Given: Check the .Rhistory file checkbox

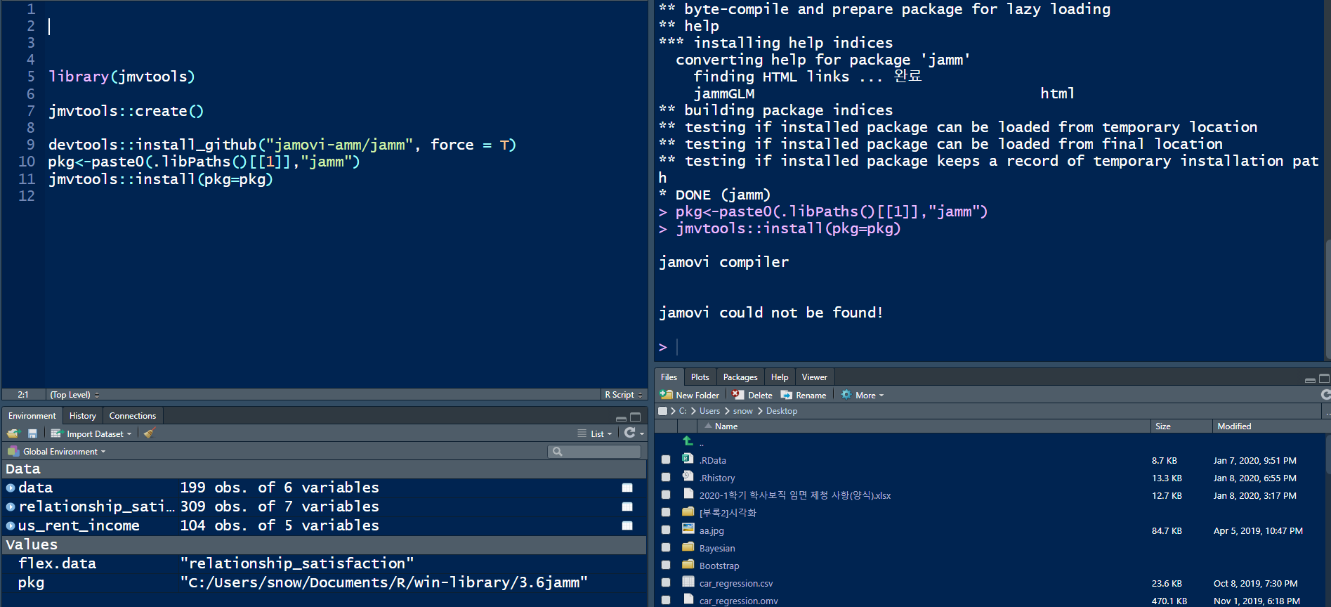Looking at the screenshot, I should click(666, 477).
